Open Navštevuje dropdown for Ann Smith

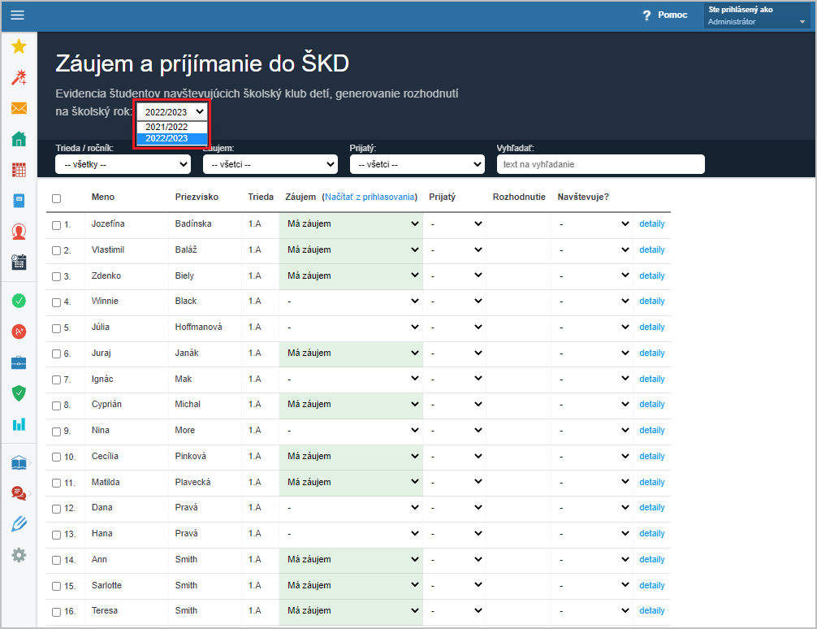tap(592, 559)
